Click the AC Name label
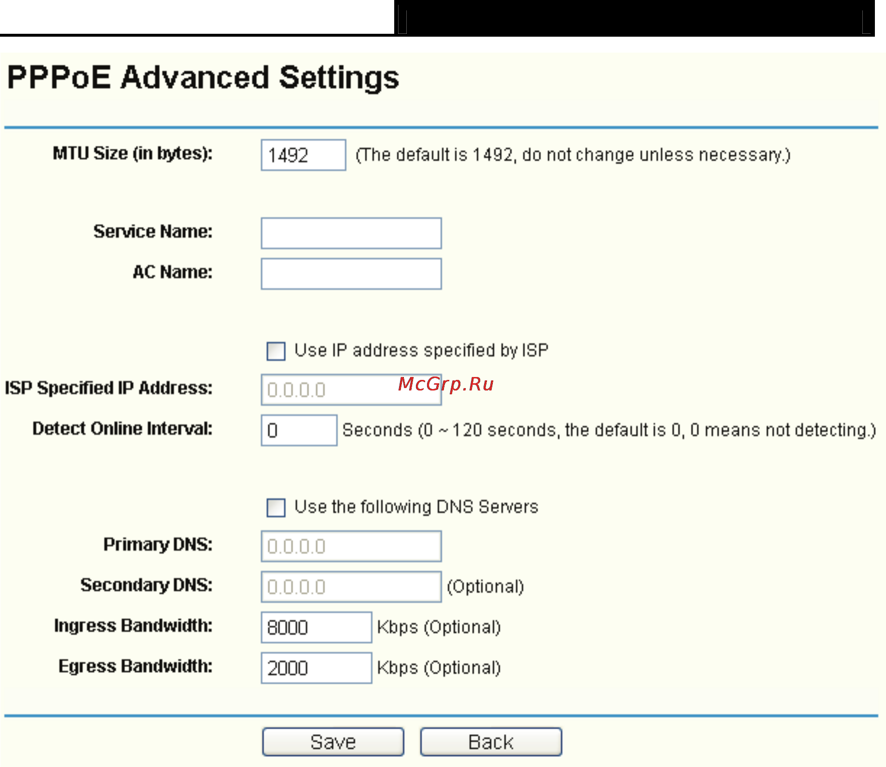Screen dimensions: 886x767 pyautogui.click(x=173, y=272)
